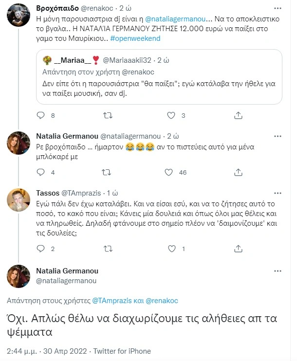This screenshot has width=297, height=361.
Task: Share the Βροχόπαιδο tweet
Action: 238,116
